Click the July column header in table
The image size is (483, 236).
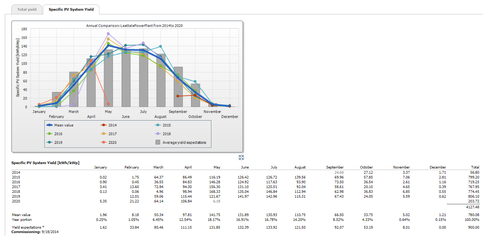coord(274,167)
